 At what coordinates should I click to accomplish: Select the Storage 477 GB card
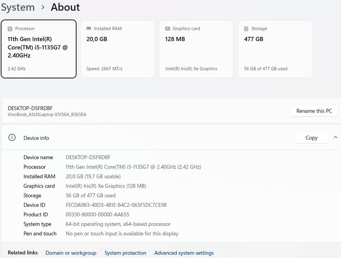click(x=275, y=49)
